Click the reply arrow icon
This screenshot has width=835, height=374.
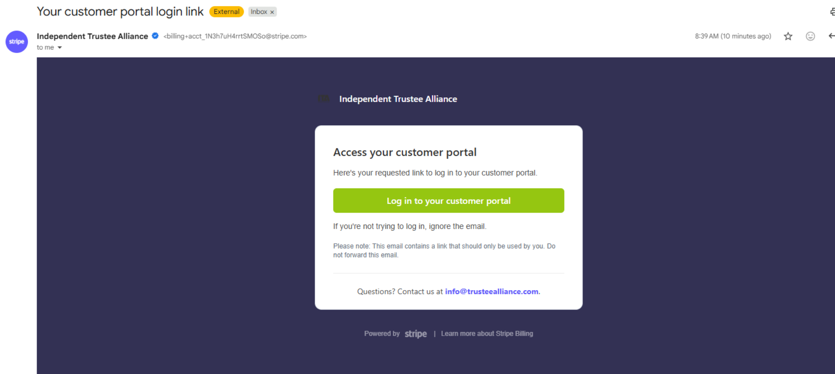831,36
